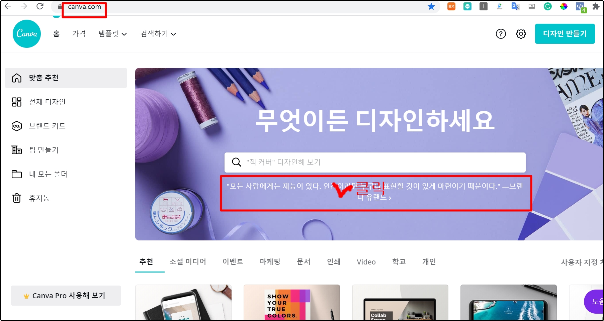Select the 개인 category tab
The image size is (604, 321).
pyautogui.click(x=429, y=262)
